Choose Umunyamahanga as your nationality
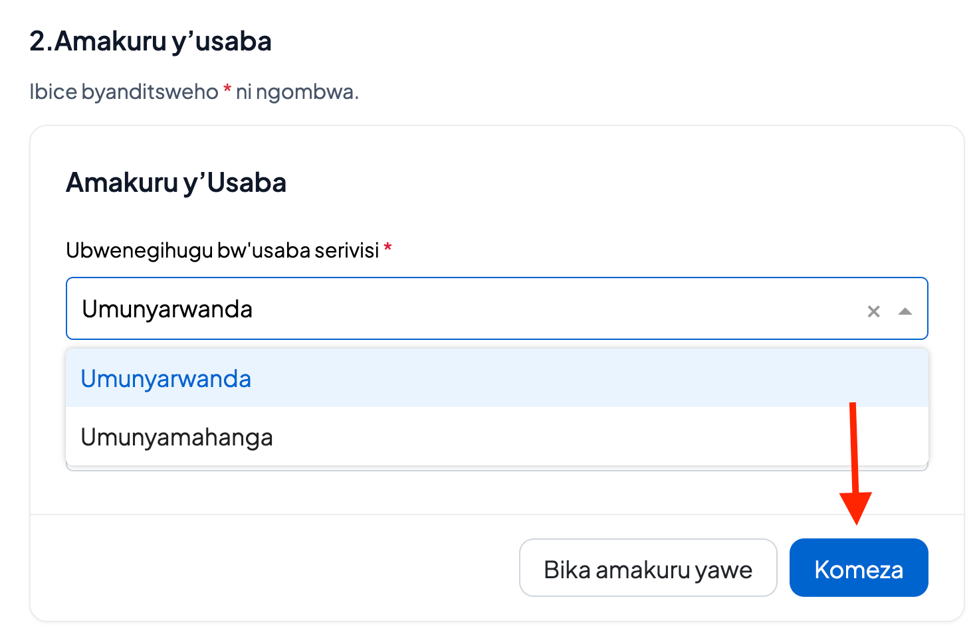 pyautogui.click(x=176, y=436)
